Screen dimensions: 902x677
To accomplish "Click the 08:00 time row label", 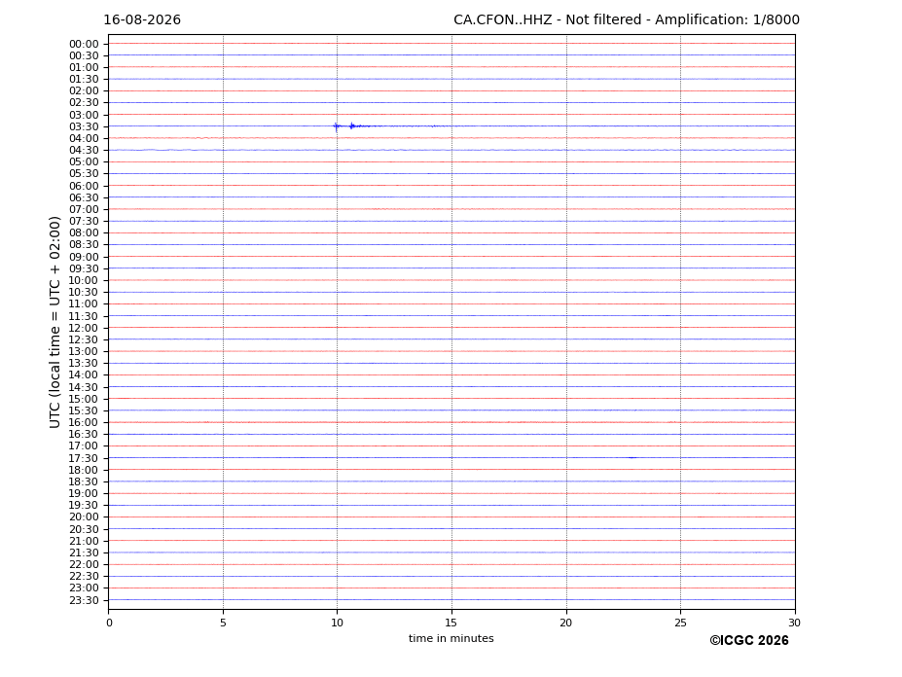I will (84, 232).
